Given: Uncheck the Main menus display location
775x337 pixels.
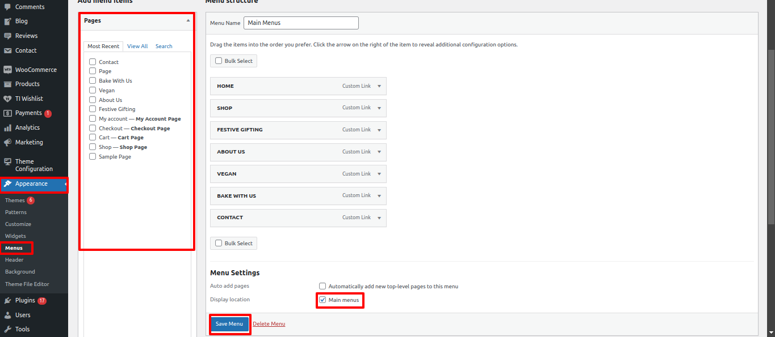Looking at the screenshot, I should [x=322, y=300].
